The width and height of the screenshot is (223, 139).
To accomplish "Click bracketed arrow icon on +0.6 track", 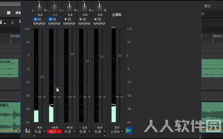I will [70, 19].
